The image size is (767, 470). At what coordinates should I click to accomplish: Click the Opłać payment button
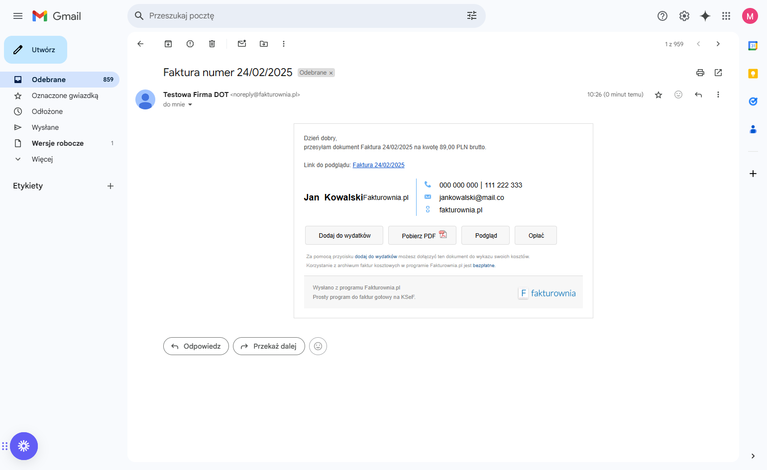536,235
